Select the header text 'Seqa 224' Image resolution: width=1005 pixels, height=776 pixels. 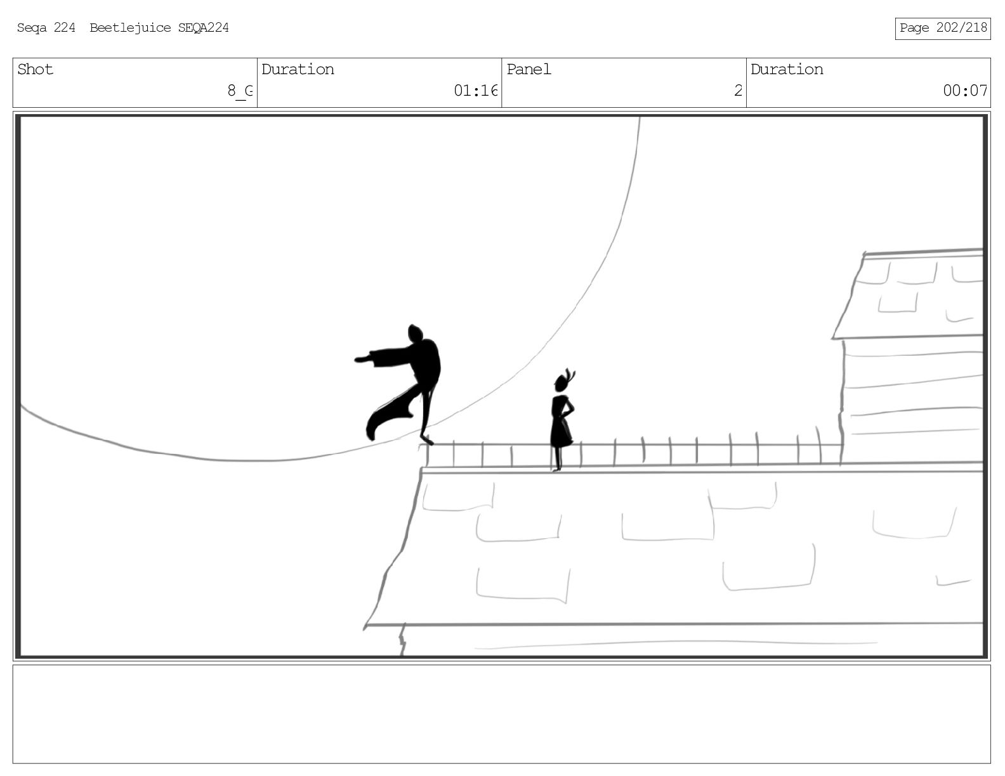pos(46,28)
